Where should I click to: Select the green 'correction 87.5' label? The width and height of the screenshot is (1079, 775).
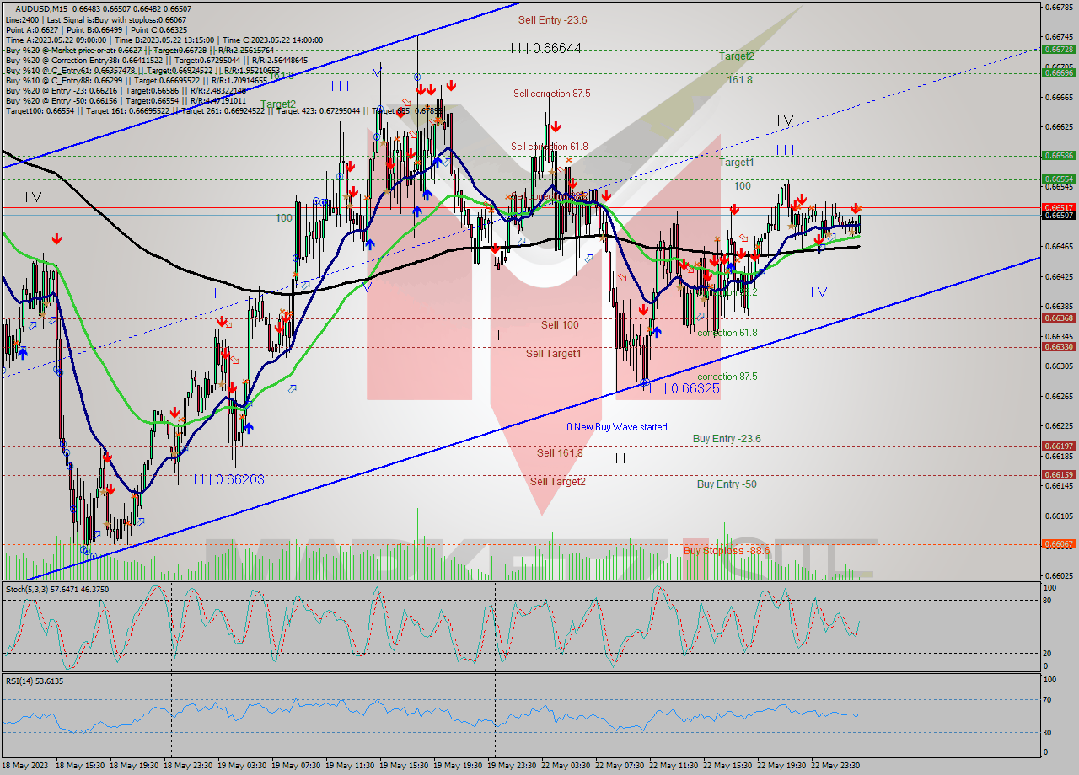[x=727, y=377]
